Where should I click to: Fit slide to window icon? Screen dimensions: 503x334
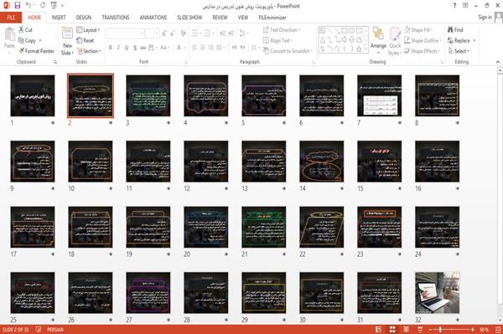point(498,330)
